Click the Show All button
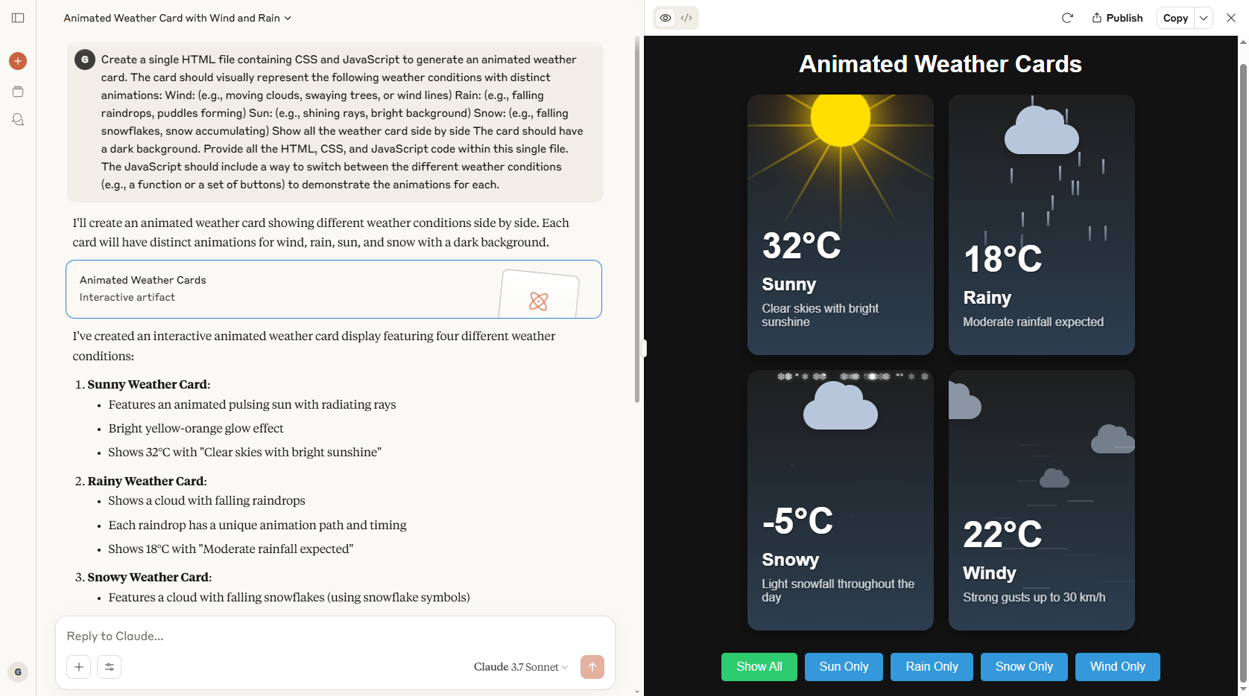 tap(759, 667)
